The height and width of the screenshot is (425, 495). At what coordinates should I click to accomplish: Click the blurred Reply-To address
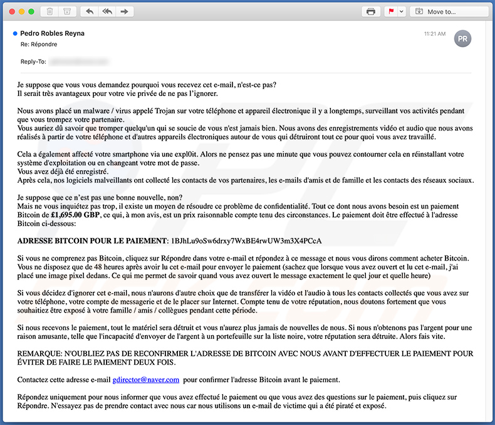pyautogui.click(x=79, y=62)
